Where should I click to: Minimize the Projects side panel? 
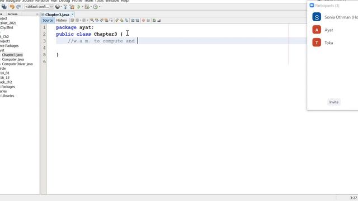(37, 14)
